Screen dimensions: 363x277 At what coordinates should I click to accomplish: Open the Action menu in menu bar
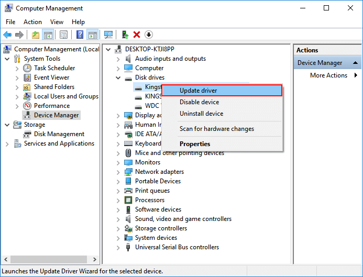pos(32,22)
